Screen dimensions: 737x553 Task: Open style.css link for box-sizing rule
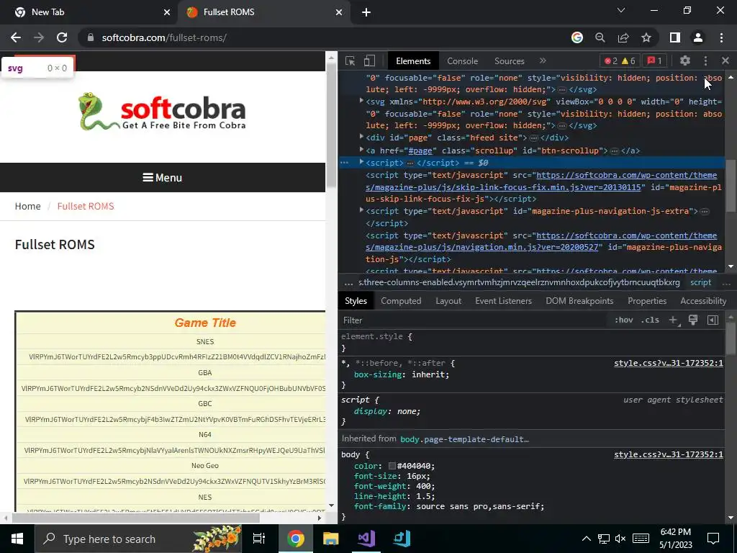[669, 363]
